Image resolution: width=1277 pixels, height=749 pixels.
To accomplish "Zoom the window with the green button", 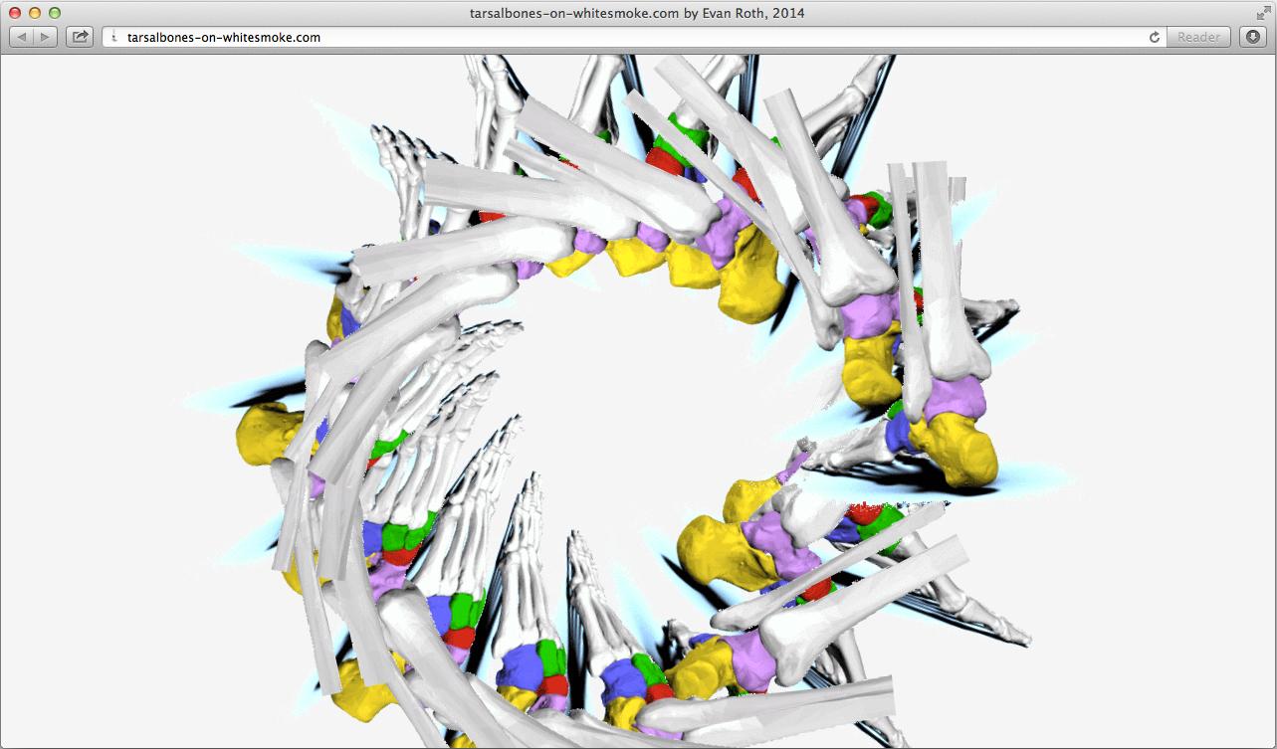I will tap(55, 13).
